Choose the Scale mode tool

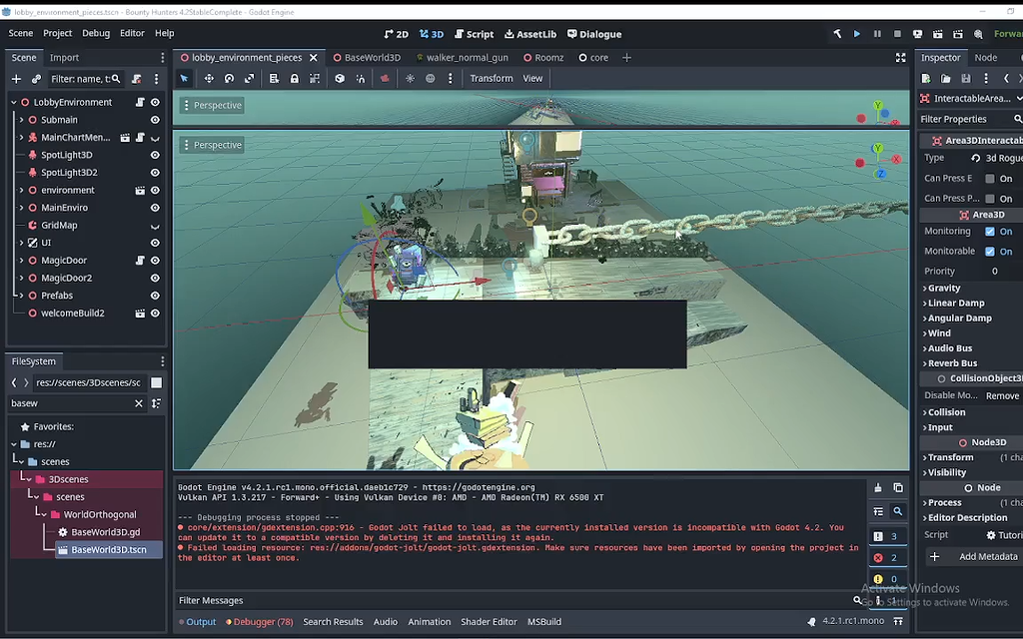tap(249, 79)
